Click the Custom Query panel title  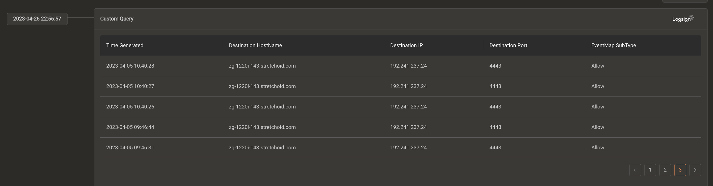pos(117,19)
